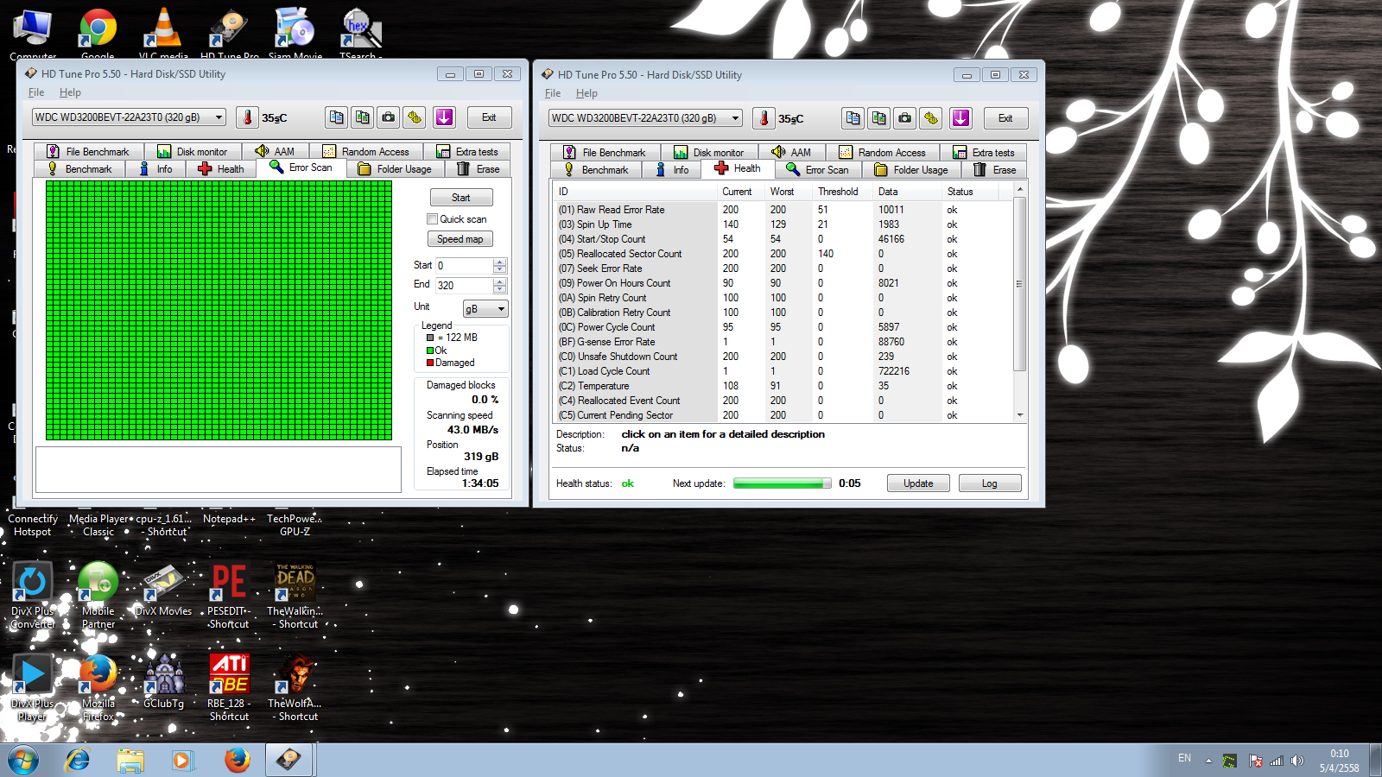Show hidden system tray icons
The height and width of the screenshot is (777, 1382).
point(1208,761)
